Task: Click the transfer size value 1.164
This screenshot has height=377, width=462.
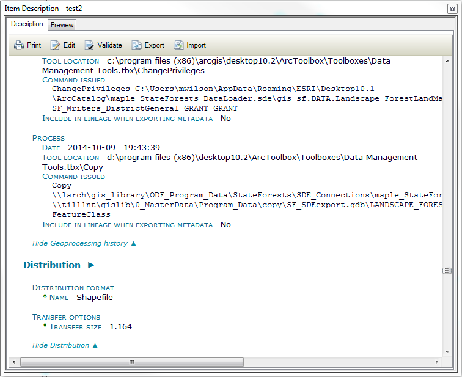Action: tap(121, 327)
